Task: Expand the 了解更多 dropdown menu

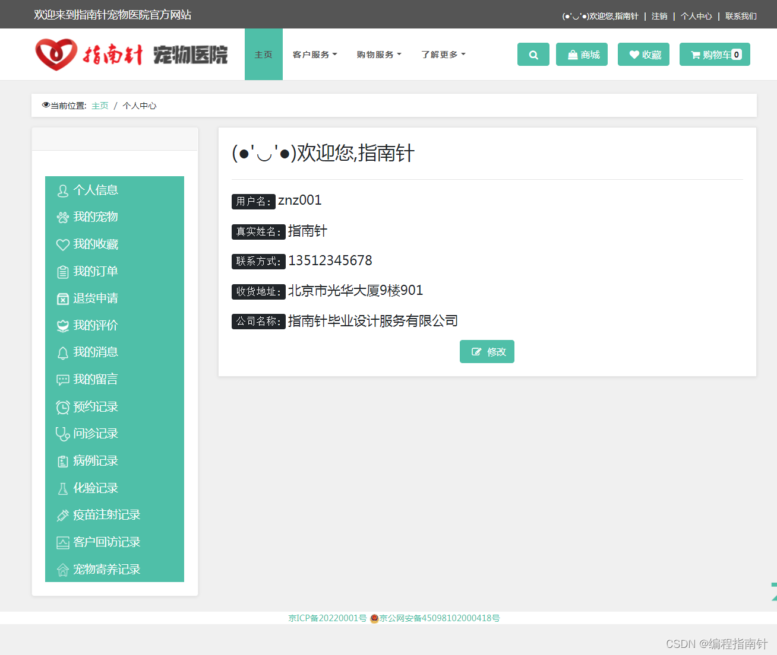Action: [443, 55]
